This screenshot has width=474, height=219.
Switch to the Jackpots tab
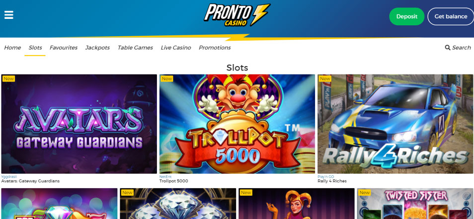coord(97,48)
